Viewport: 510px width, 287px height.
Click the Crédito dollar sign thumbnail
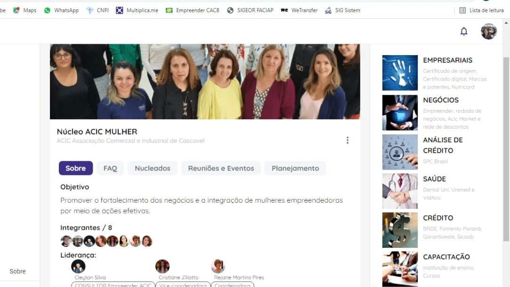tap(400, 230)
